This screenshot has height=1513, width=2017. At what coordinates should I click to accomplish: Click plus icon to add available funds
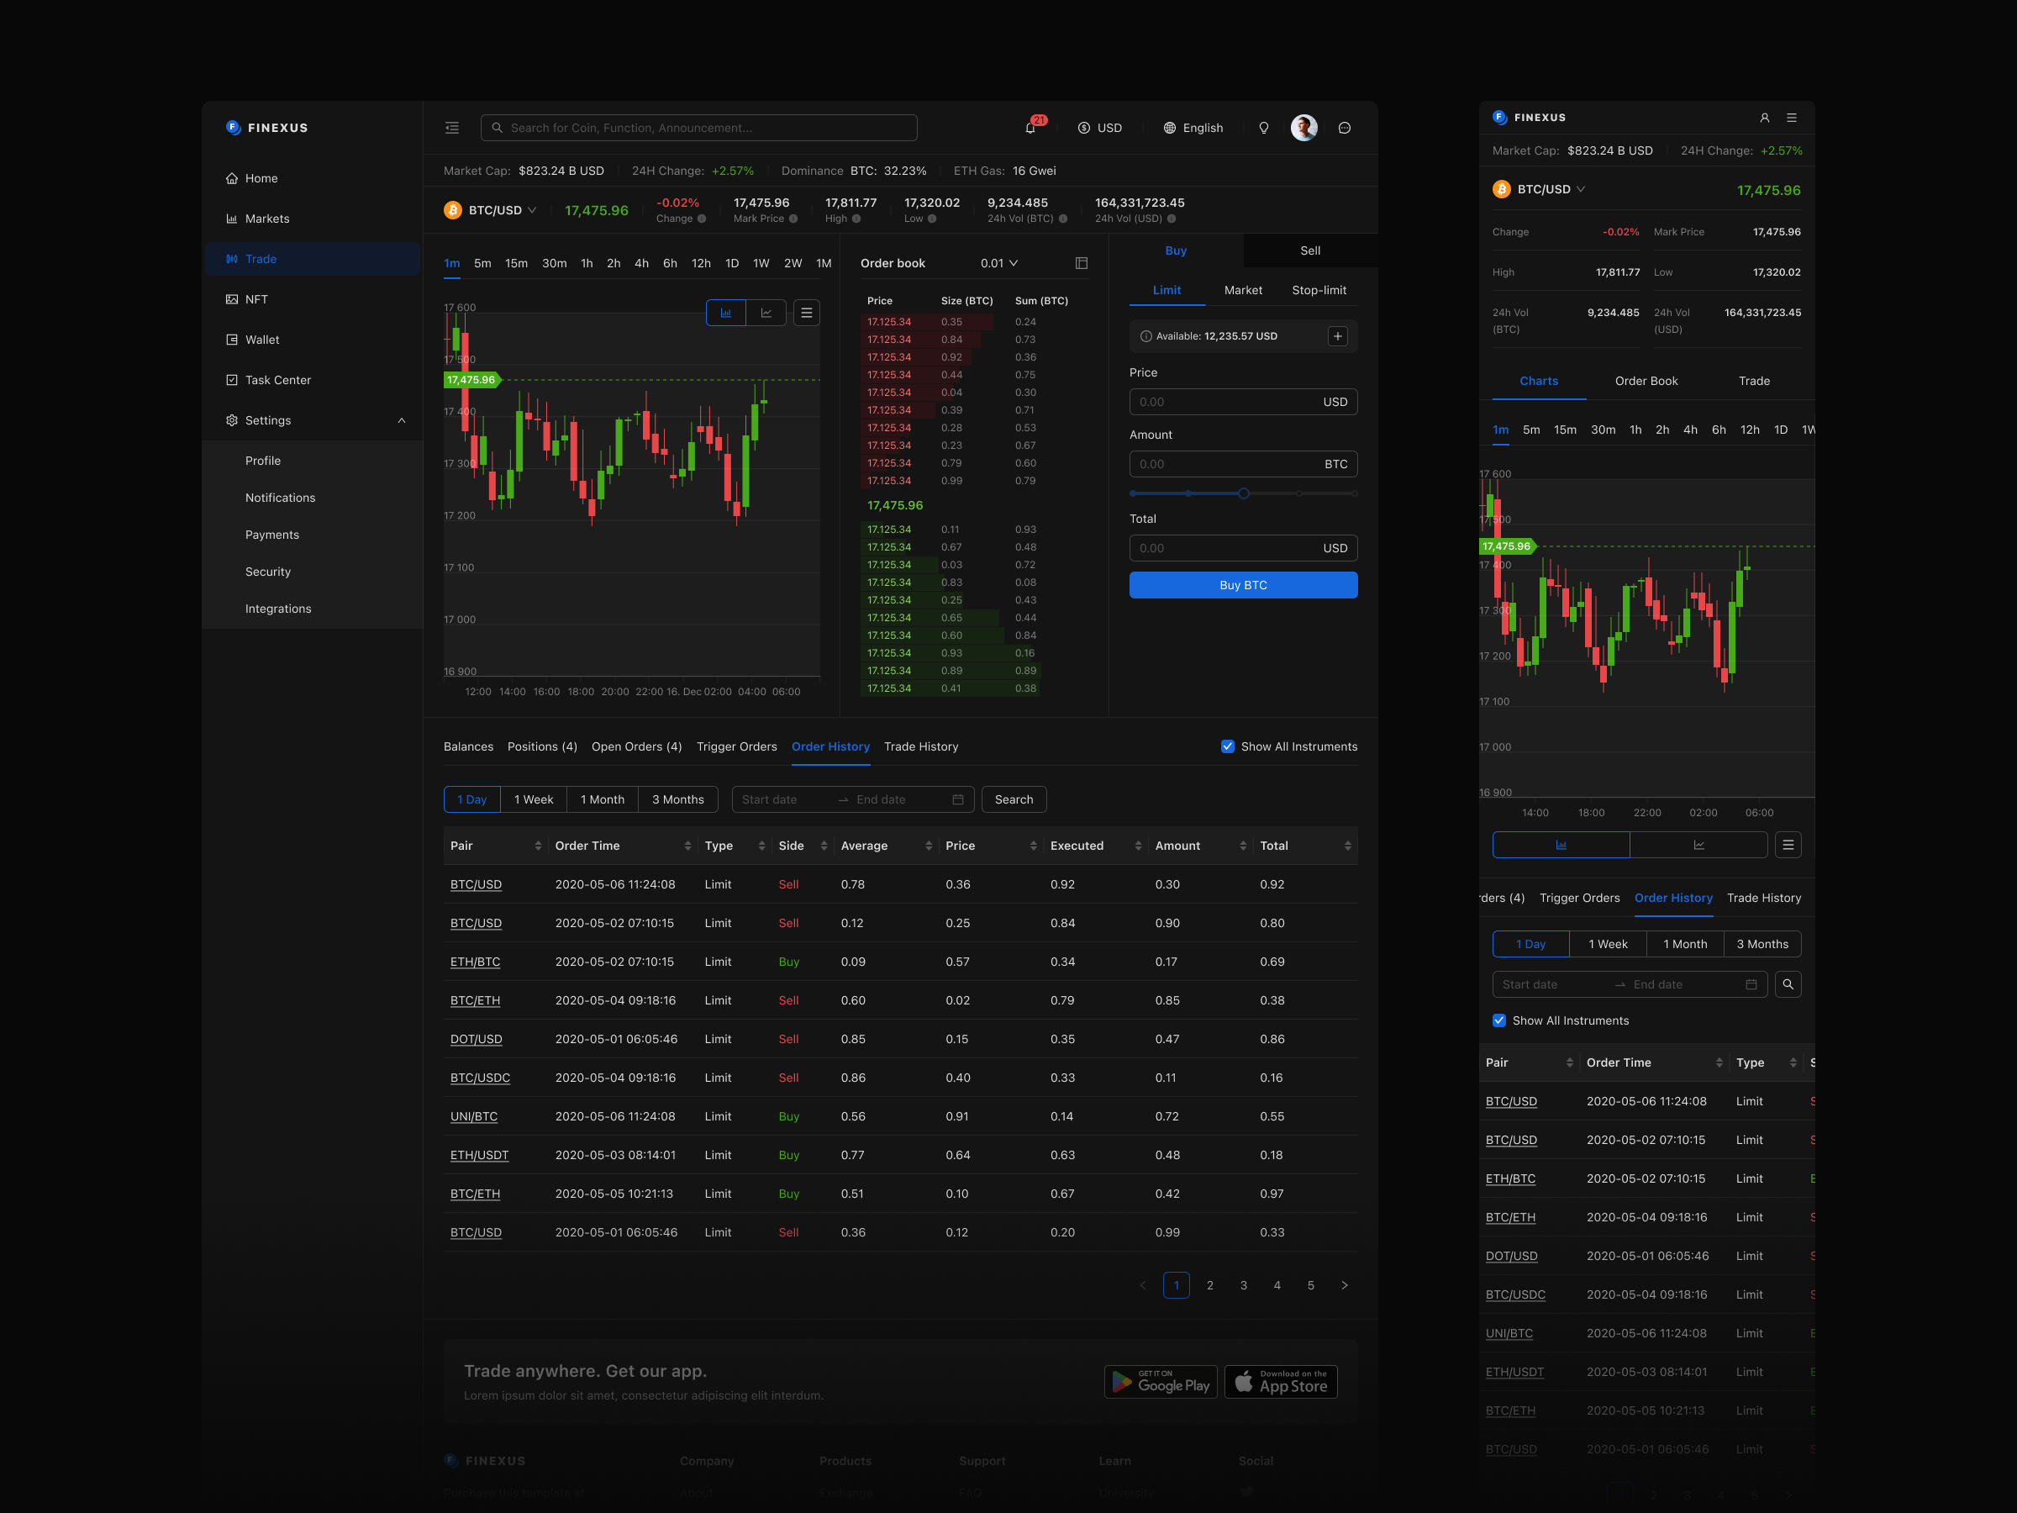click(x=1338, y=335)
